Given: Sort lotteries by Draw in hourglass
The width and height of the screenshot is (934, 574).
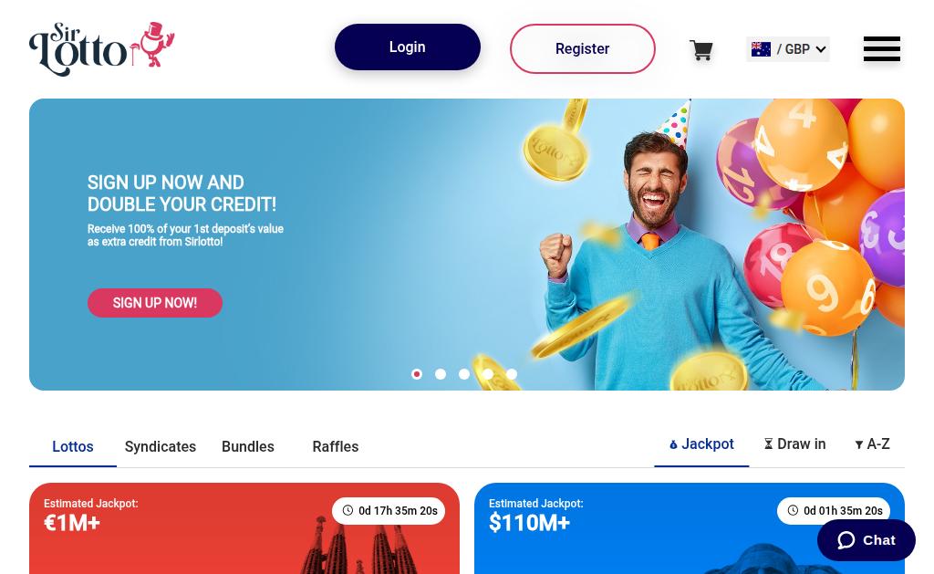Looking at the screenshot, I should click(794, 444).
